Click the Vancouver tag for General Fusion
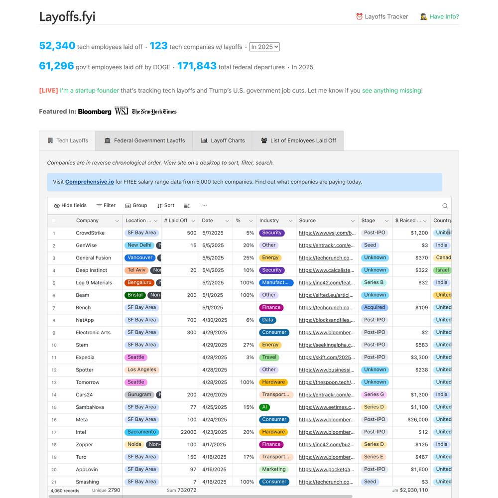The image size is (498, 498). pos(140,257)
